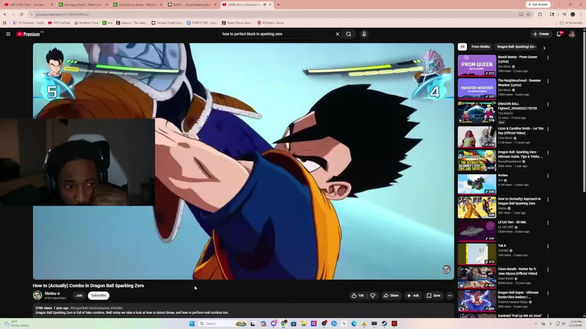The width and height of the screenshot is (586, 329).
Task: Click the #DragonBall hashtag link
Action: click(79, 308)
